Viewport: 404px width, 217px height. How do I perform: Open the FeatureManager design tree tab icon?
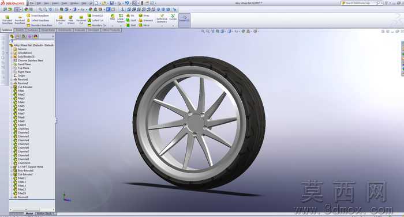click(x=12, y=36)
